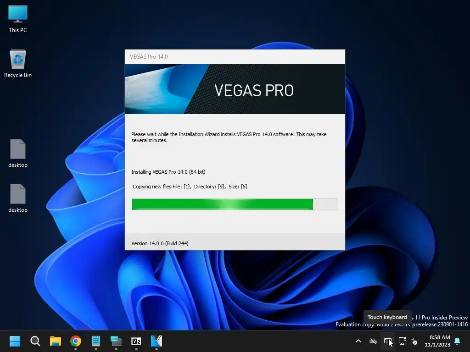The height and width of the screenshot is (352, 470).
Task: Click the 'Installing VEGAS Pro 14.0 (64-bit)' text
Action: 168,172
